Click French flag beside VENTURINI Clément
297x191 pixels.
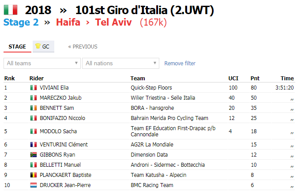[x=34, y=145]
